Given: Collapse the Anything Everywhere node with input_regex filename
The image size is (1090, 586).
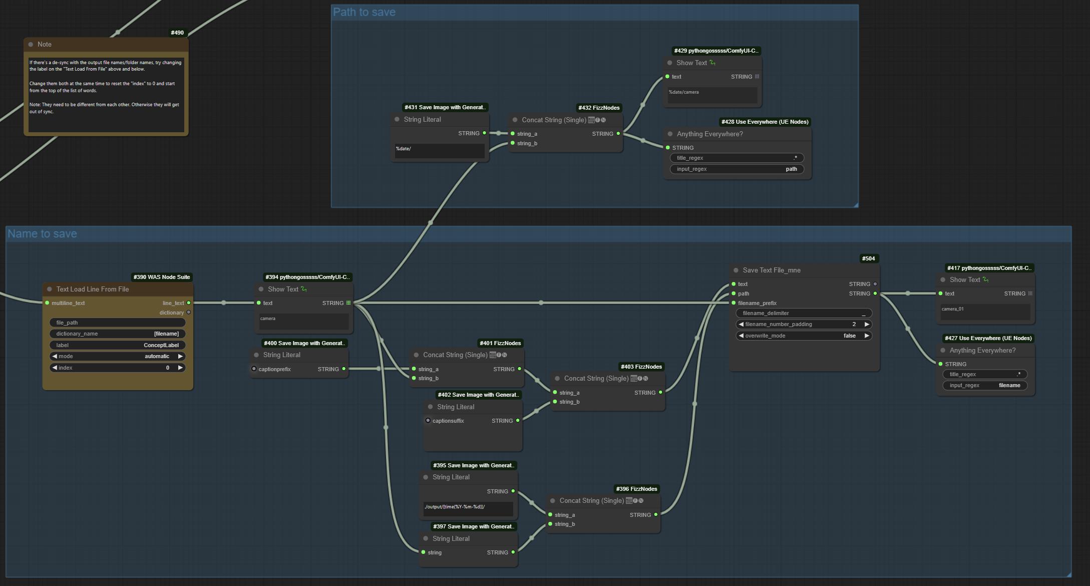Looking at the screenshot, I should [943, 351].
